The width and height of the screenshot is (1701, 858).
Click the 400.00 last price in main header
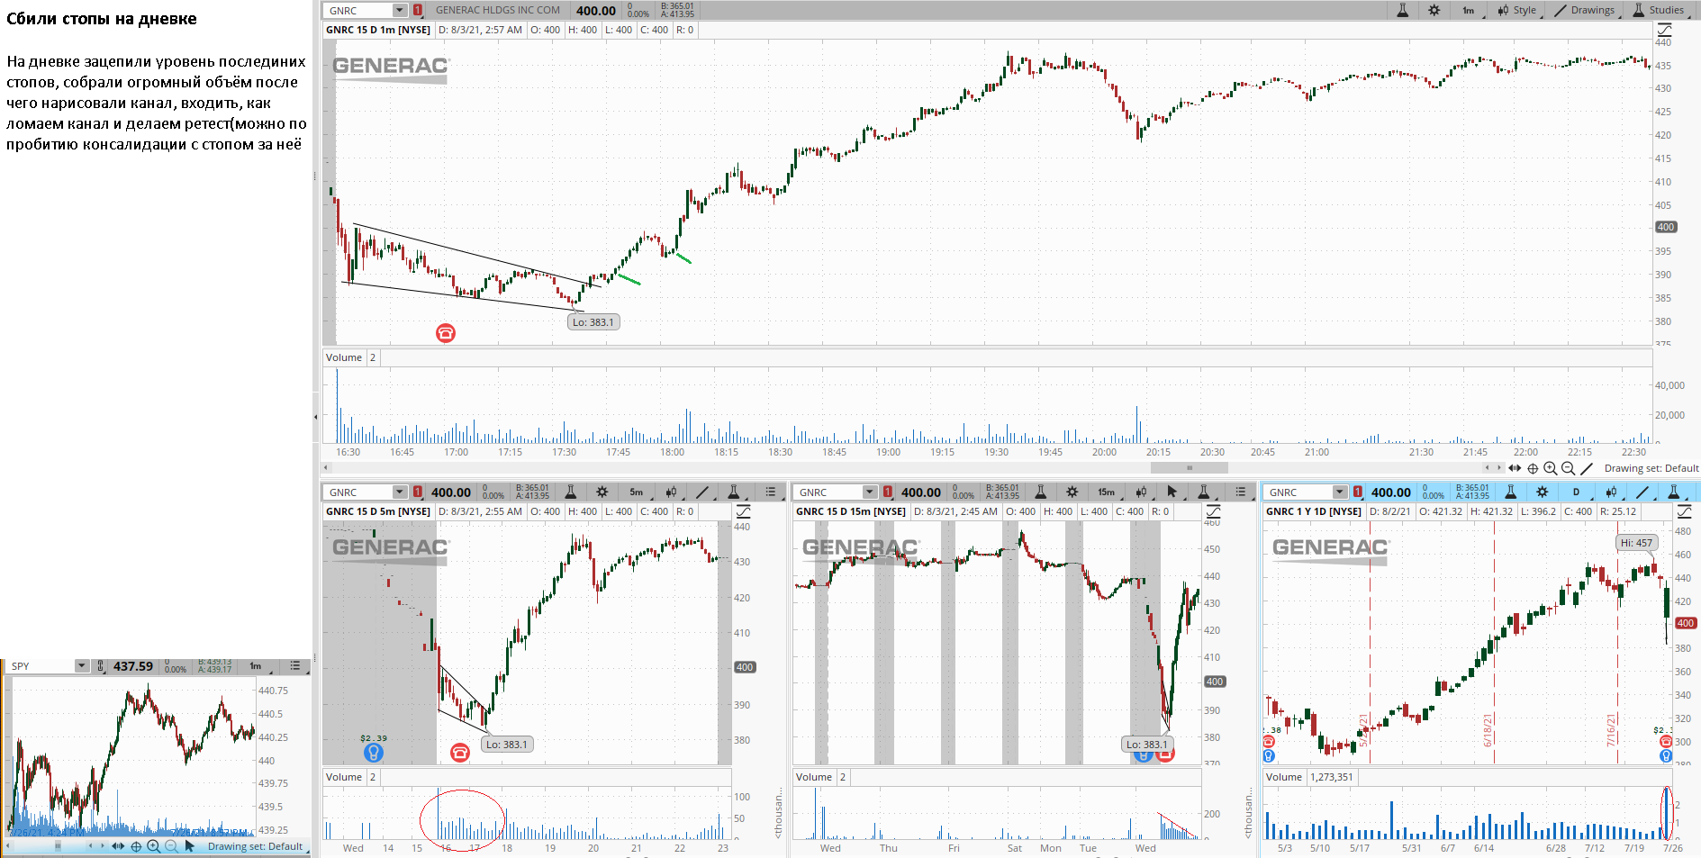tap(596, 11)
